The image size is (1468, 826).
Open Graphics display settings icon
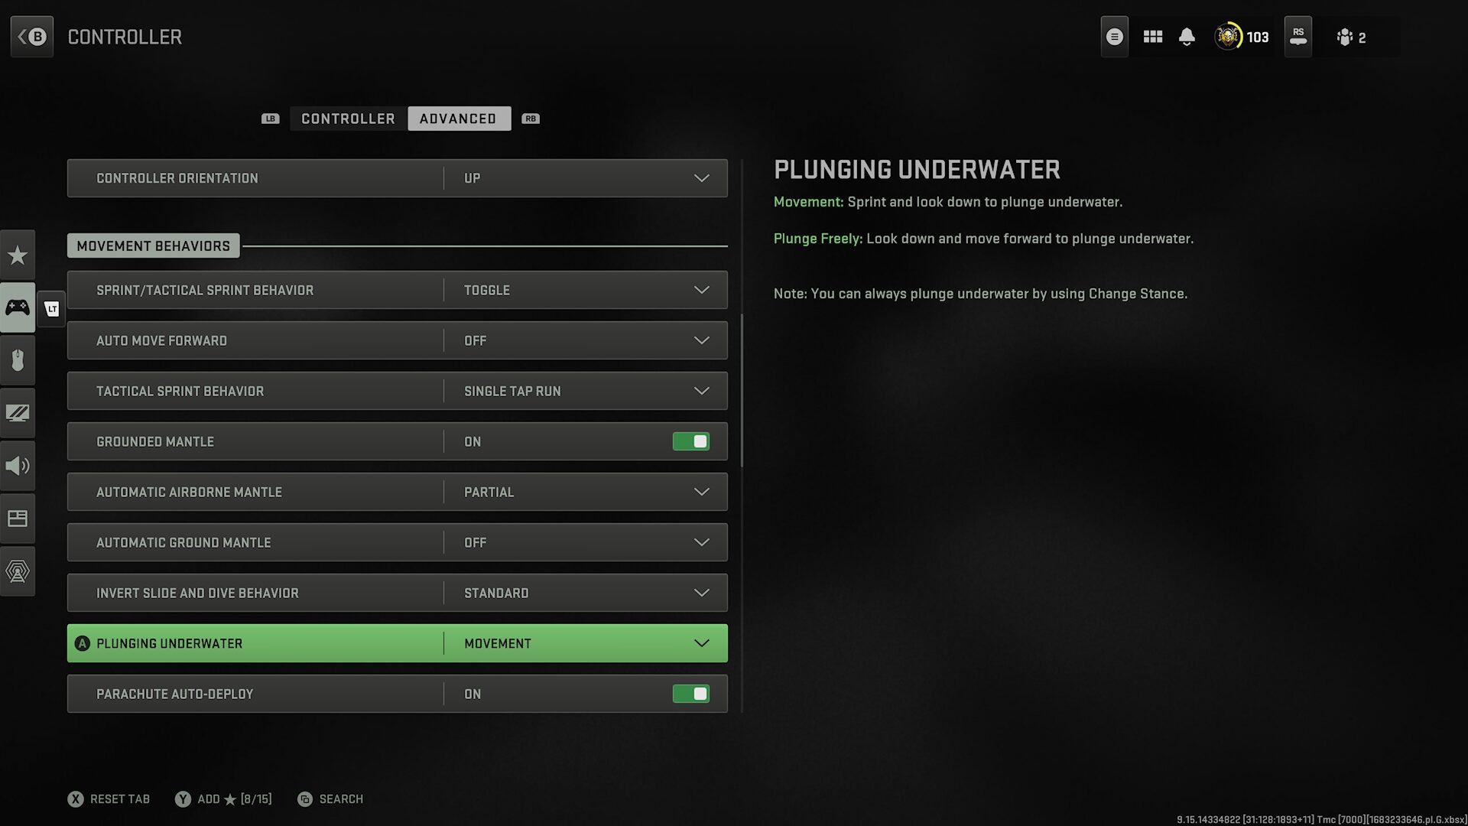pyautogui.click(x=18, y=413)
